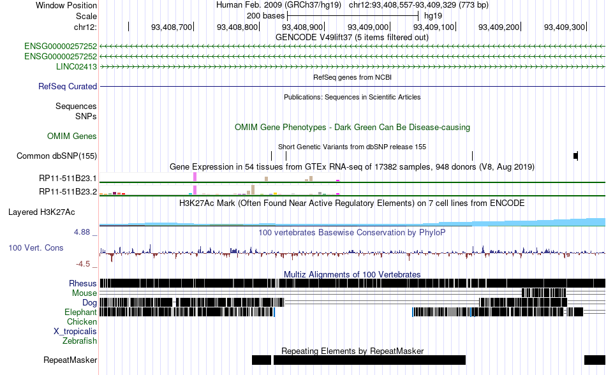Click the H3K27Ac Mark track title
Image resolution: width=606 pixels, height=375 pixels.
click(x=351, y=203)
